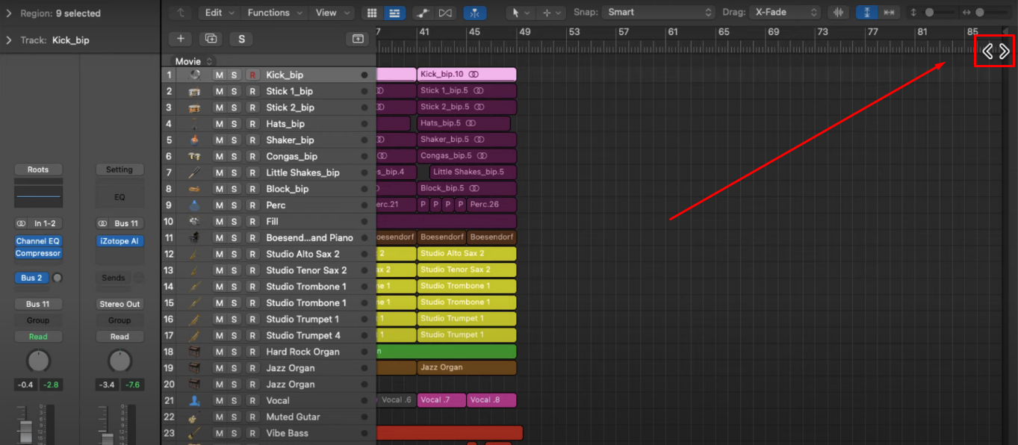Open the Functions menu

coord(273,12)
